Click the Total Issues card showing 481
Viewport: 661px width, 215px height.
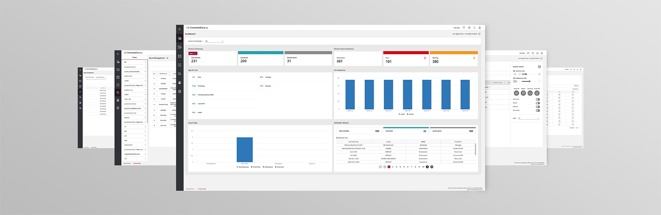(x=358, y=58)
